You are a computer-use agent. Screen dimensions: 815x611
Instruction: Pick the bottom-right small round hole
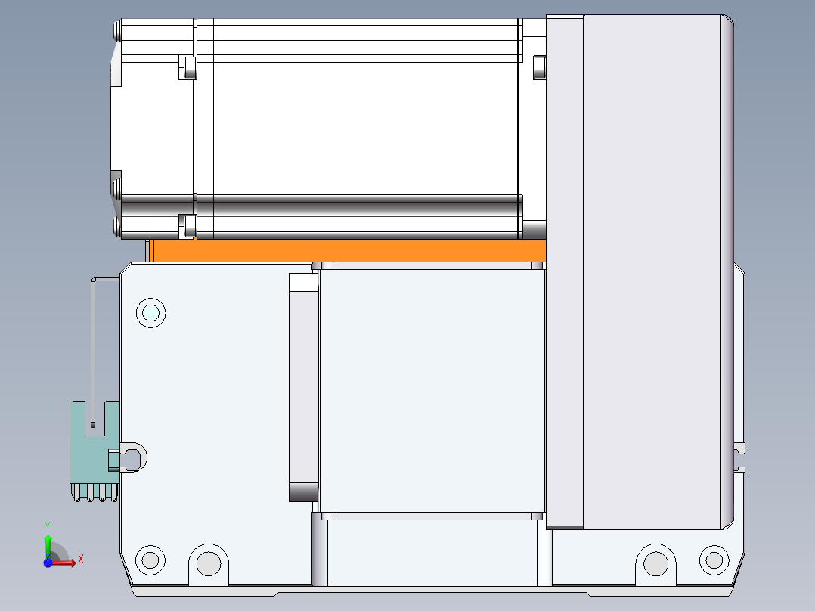tap(714, 560)
